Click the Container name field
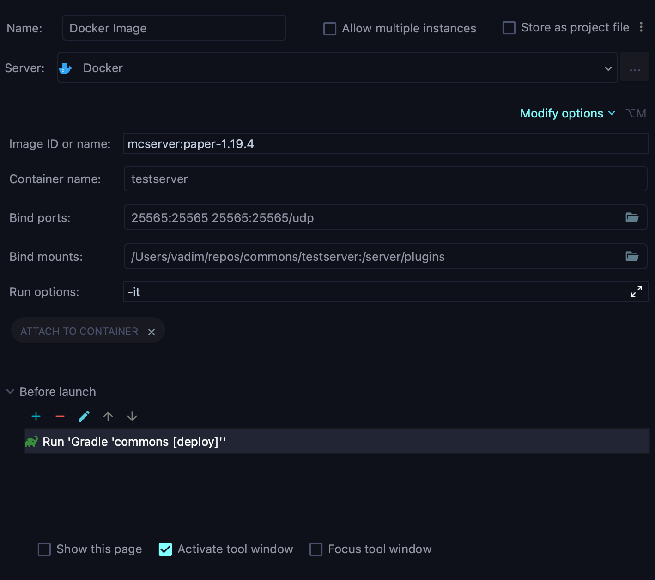Screen dimensions: 655x580 [386, 179]
